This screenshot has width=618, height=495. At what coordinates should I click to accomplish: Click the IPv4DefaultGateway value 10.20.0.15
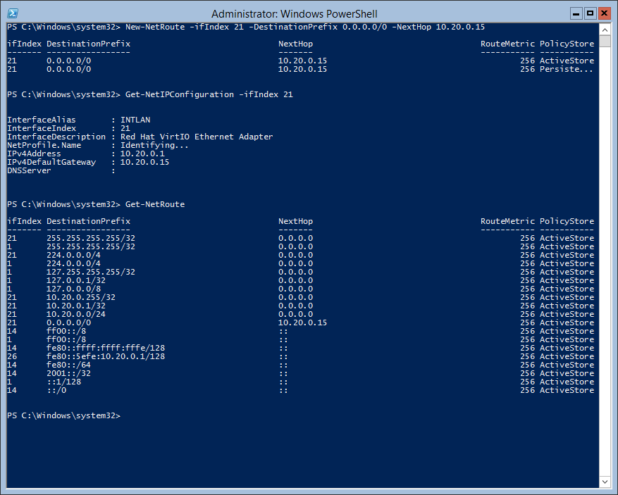144,162
